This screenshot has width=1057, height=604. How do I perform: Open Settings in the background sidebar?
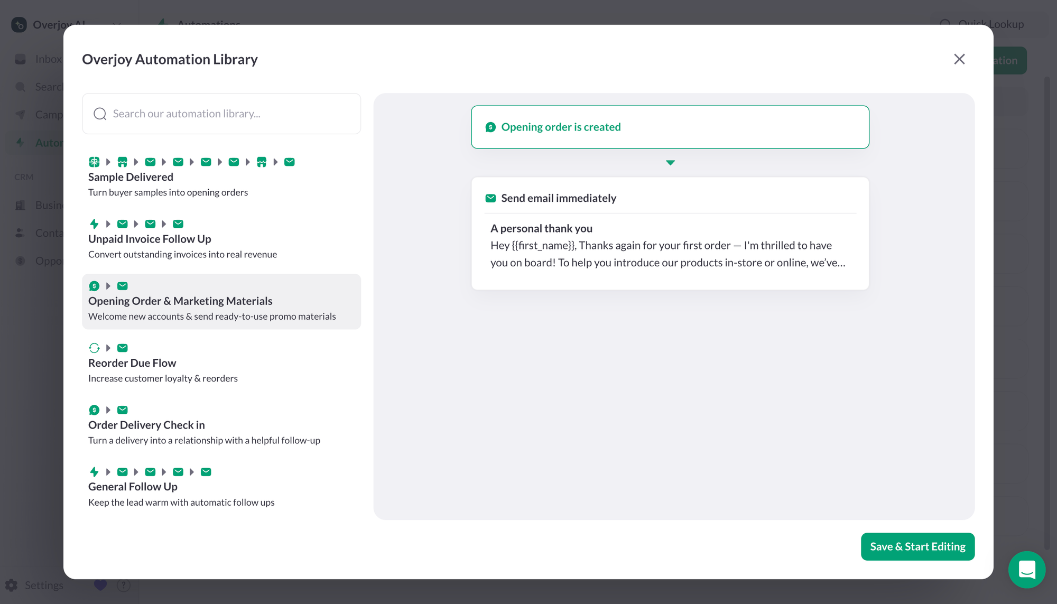(x=44, y=585)
